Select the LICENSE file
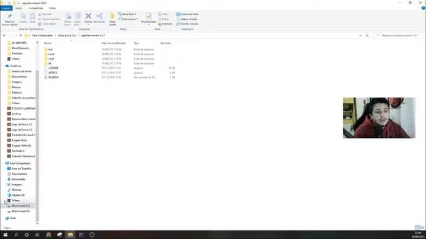Screen dimensions: 426x239 (53, 68)
